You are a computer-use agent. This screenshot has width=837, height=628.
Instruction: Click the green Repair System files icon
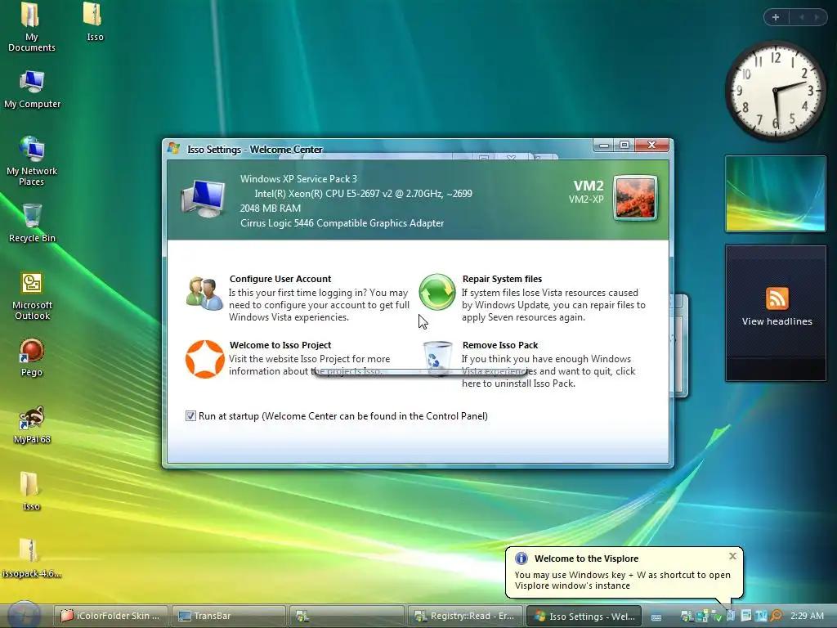pos(436,292)
